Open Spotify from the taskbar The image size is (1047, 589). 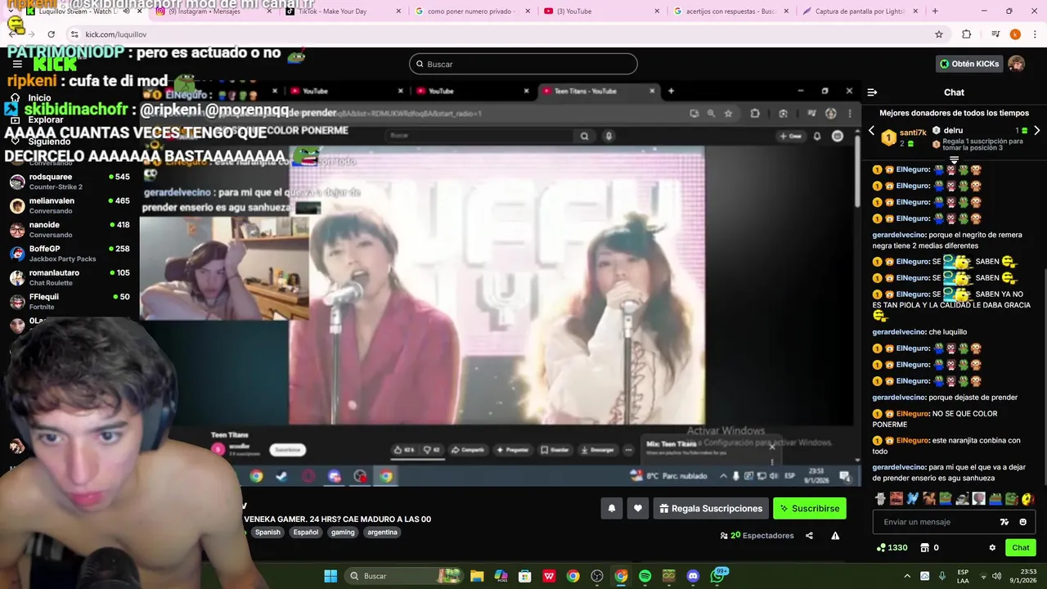click(x=645, y=576)
